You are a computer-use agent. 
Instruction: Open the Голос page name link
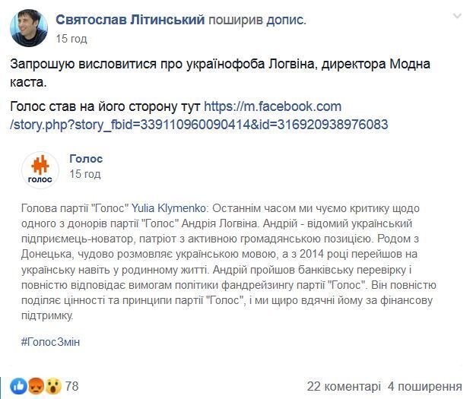pos(86,159)
